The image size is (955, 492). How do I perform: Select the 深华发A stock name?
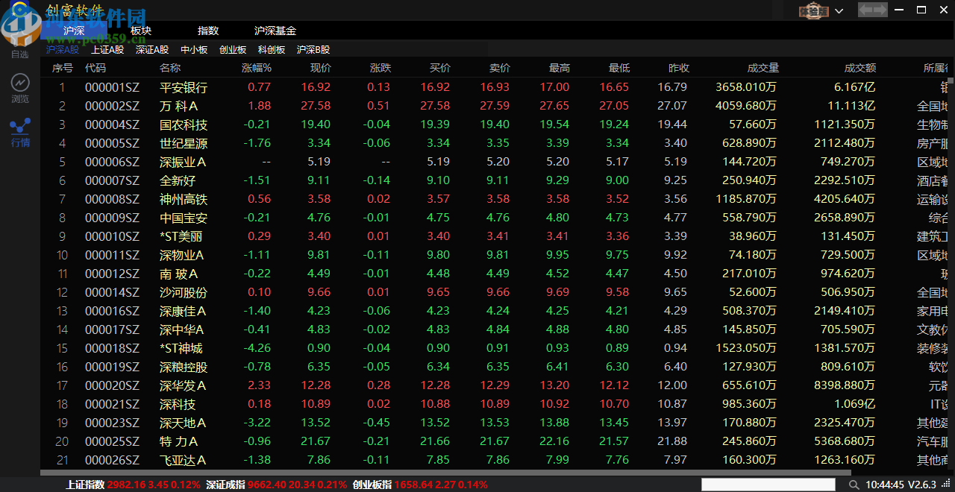tap(183, 385)
